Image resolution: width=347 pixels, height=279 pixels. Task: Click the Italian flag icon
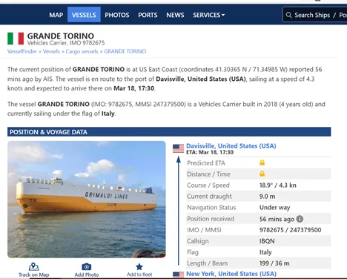(x=16, y=39)
